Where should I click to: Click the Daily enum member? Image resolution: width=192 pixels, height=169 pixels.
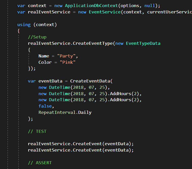coord(85,113)
